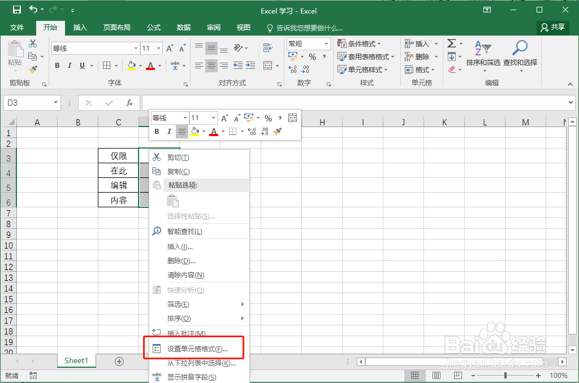Click mini toolbar merge and center icon
This screenshot has width=579, height=383.
292,118
